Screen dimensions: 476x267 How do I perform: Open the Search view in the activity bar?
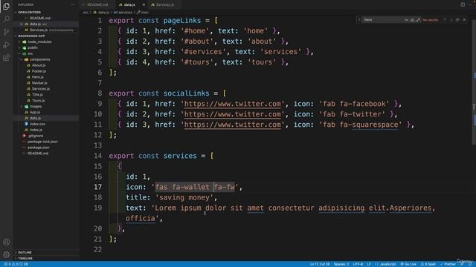6,19
